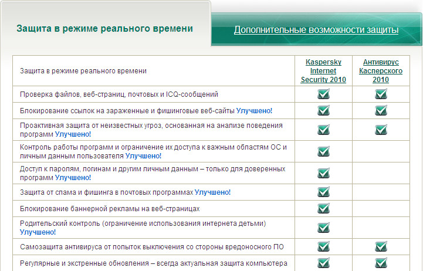Click Антивирус checkmark for Регулярные обновления row
This screenshot has height=271, width=423.
tap(381, 263)
